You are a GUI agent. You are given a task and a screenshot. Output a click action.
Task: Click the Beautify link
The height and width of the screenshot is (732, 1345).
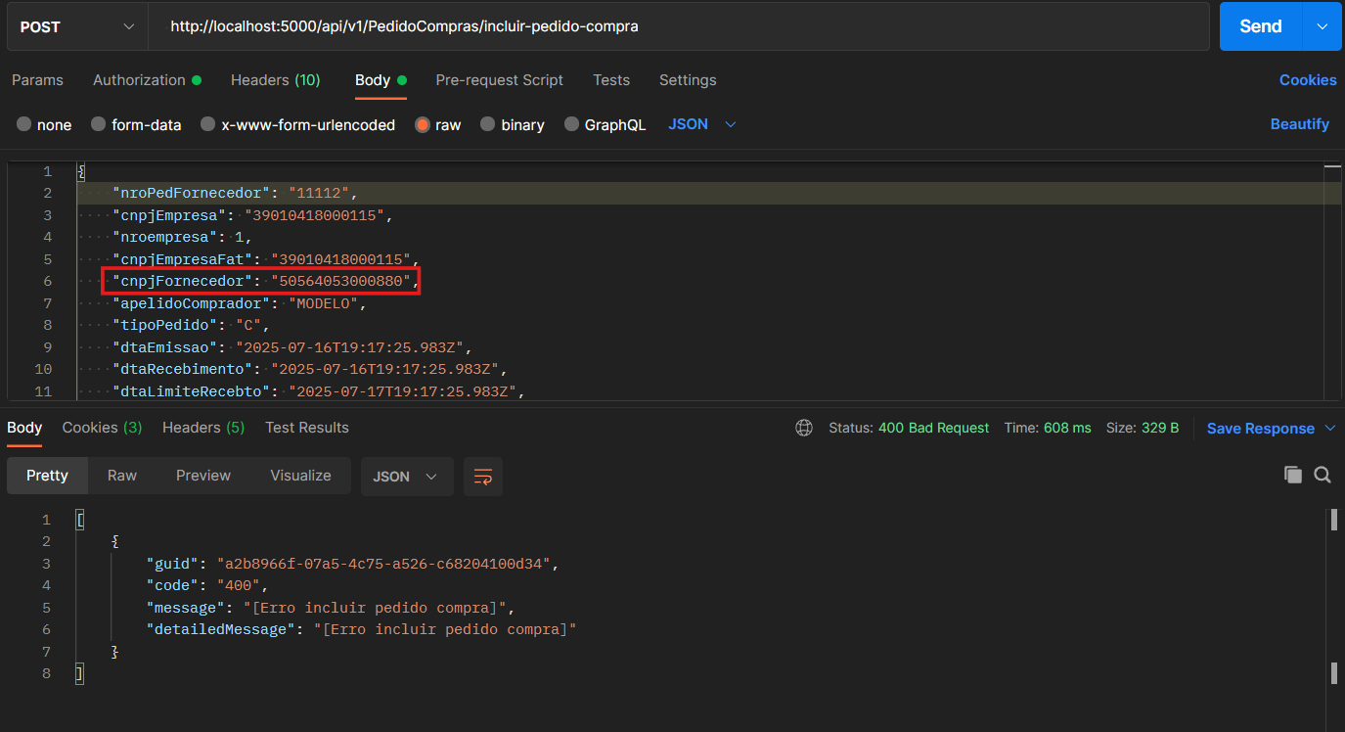[x=1299, y=124]
